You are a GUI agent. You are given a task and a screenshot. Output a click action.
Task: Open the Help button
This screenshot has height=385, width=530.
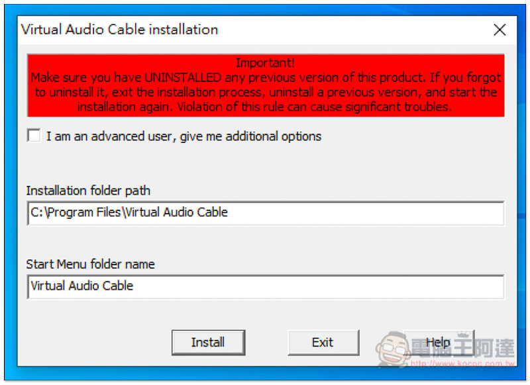tap(439, 342)
